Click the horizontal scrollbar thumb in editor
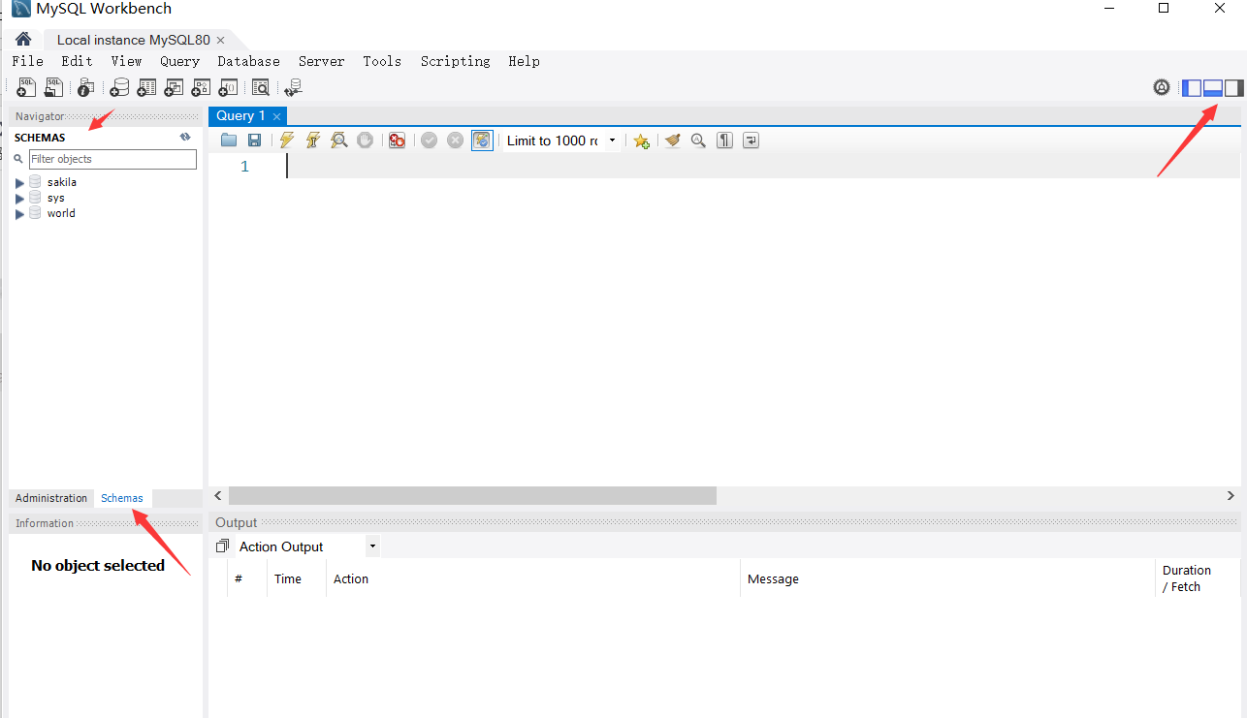 tap(473, 496)
